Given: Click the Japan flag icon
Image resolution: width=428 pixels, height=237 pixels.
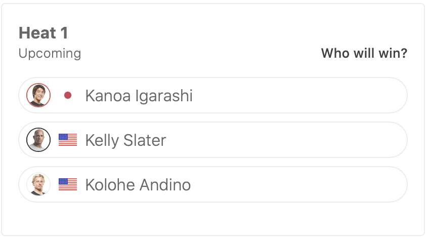Looking at the screenshot, I should (x=68, y=95).
